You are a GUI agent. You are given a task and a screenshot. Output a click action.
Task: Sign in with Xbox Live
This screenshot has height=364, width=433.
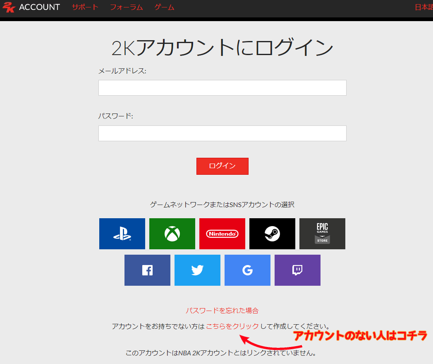(x=172, y=234)
